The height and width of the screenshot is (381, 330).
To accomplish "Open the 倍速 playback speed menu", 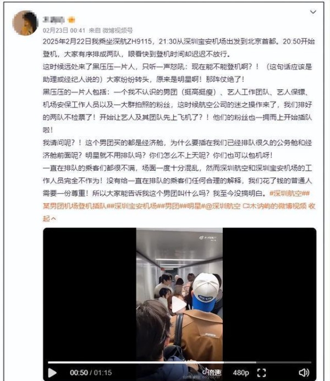I will tap(212, 372).
